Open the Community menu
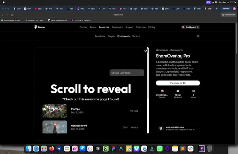Viewport: 238px width, 154px height. coord(117,27)
